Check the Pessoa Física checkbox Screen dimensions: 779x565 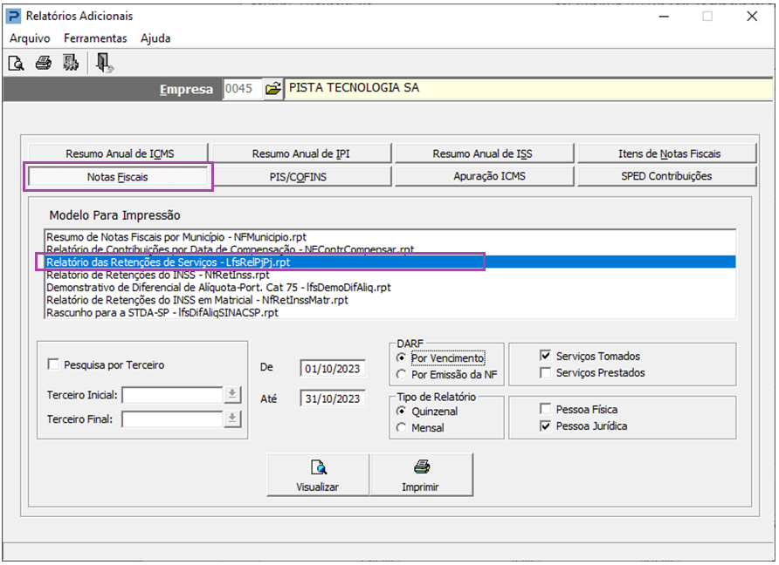point(546,409)
